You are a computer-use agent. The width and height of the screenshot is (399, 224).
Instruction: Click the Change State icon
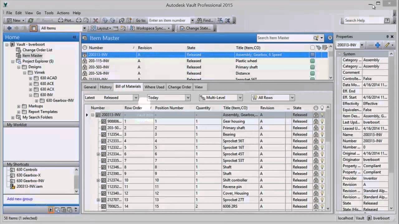[x=182, y=28]
